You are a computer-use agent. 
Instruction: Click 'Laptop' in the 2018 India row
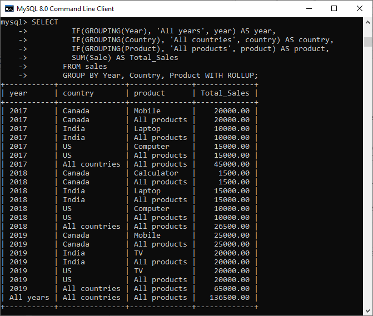[147, 191]
